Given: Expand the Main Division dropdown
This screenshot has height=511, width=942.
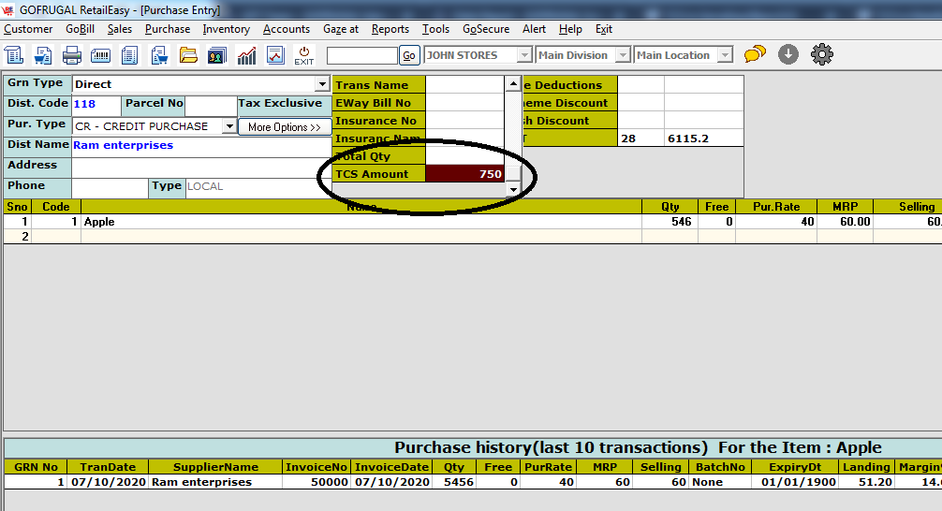Looking at the screenshot, I should pyautogui.click(x=623, y=55).
